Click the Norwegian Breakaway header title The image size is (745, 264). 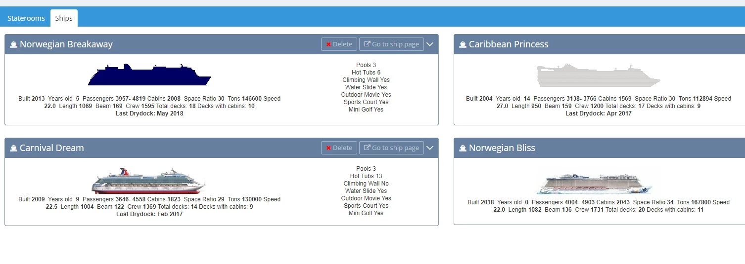(x=66, y=44)
